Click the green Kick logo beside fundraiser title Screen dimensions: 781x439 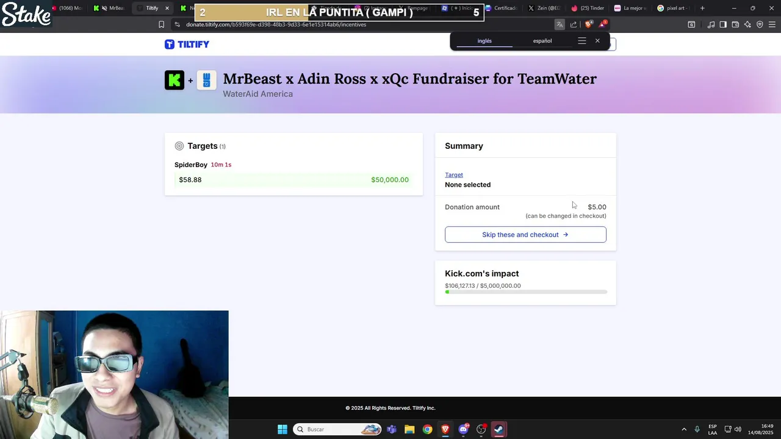(175, 80)
